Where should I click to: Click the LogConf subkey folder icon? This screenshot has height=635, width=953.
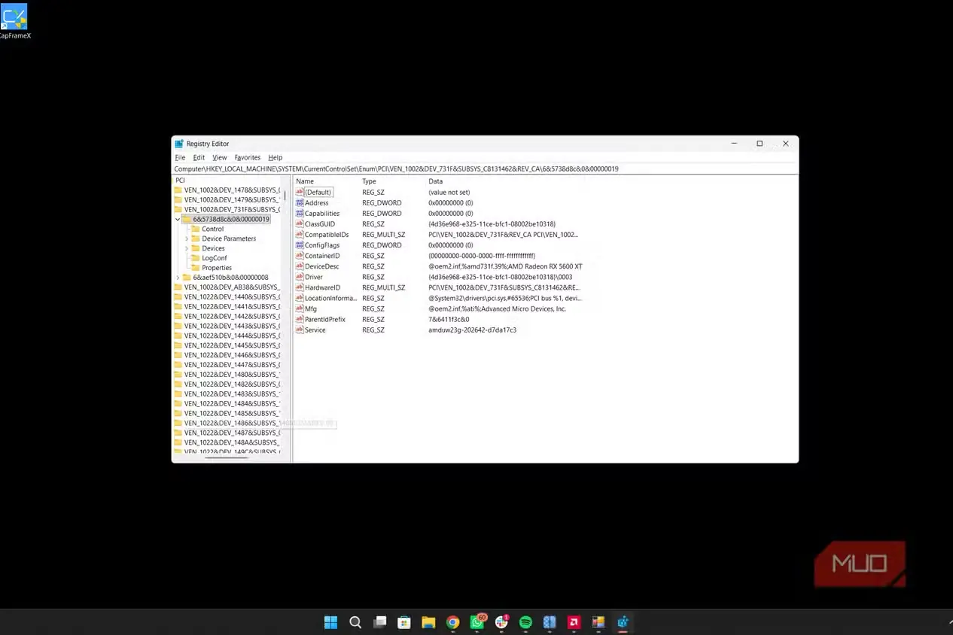coord(196,258)
